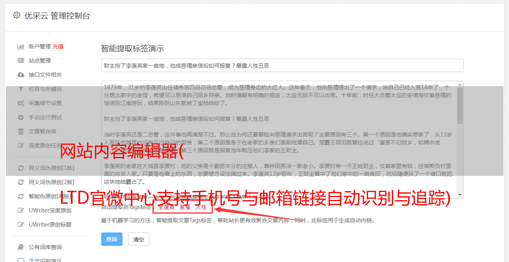Click the 李莲英 extracted tag
The width and height of the screenshot is (509, 262).
pyautogui.click(x=166, y=207)
